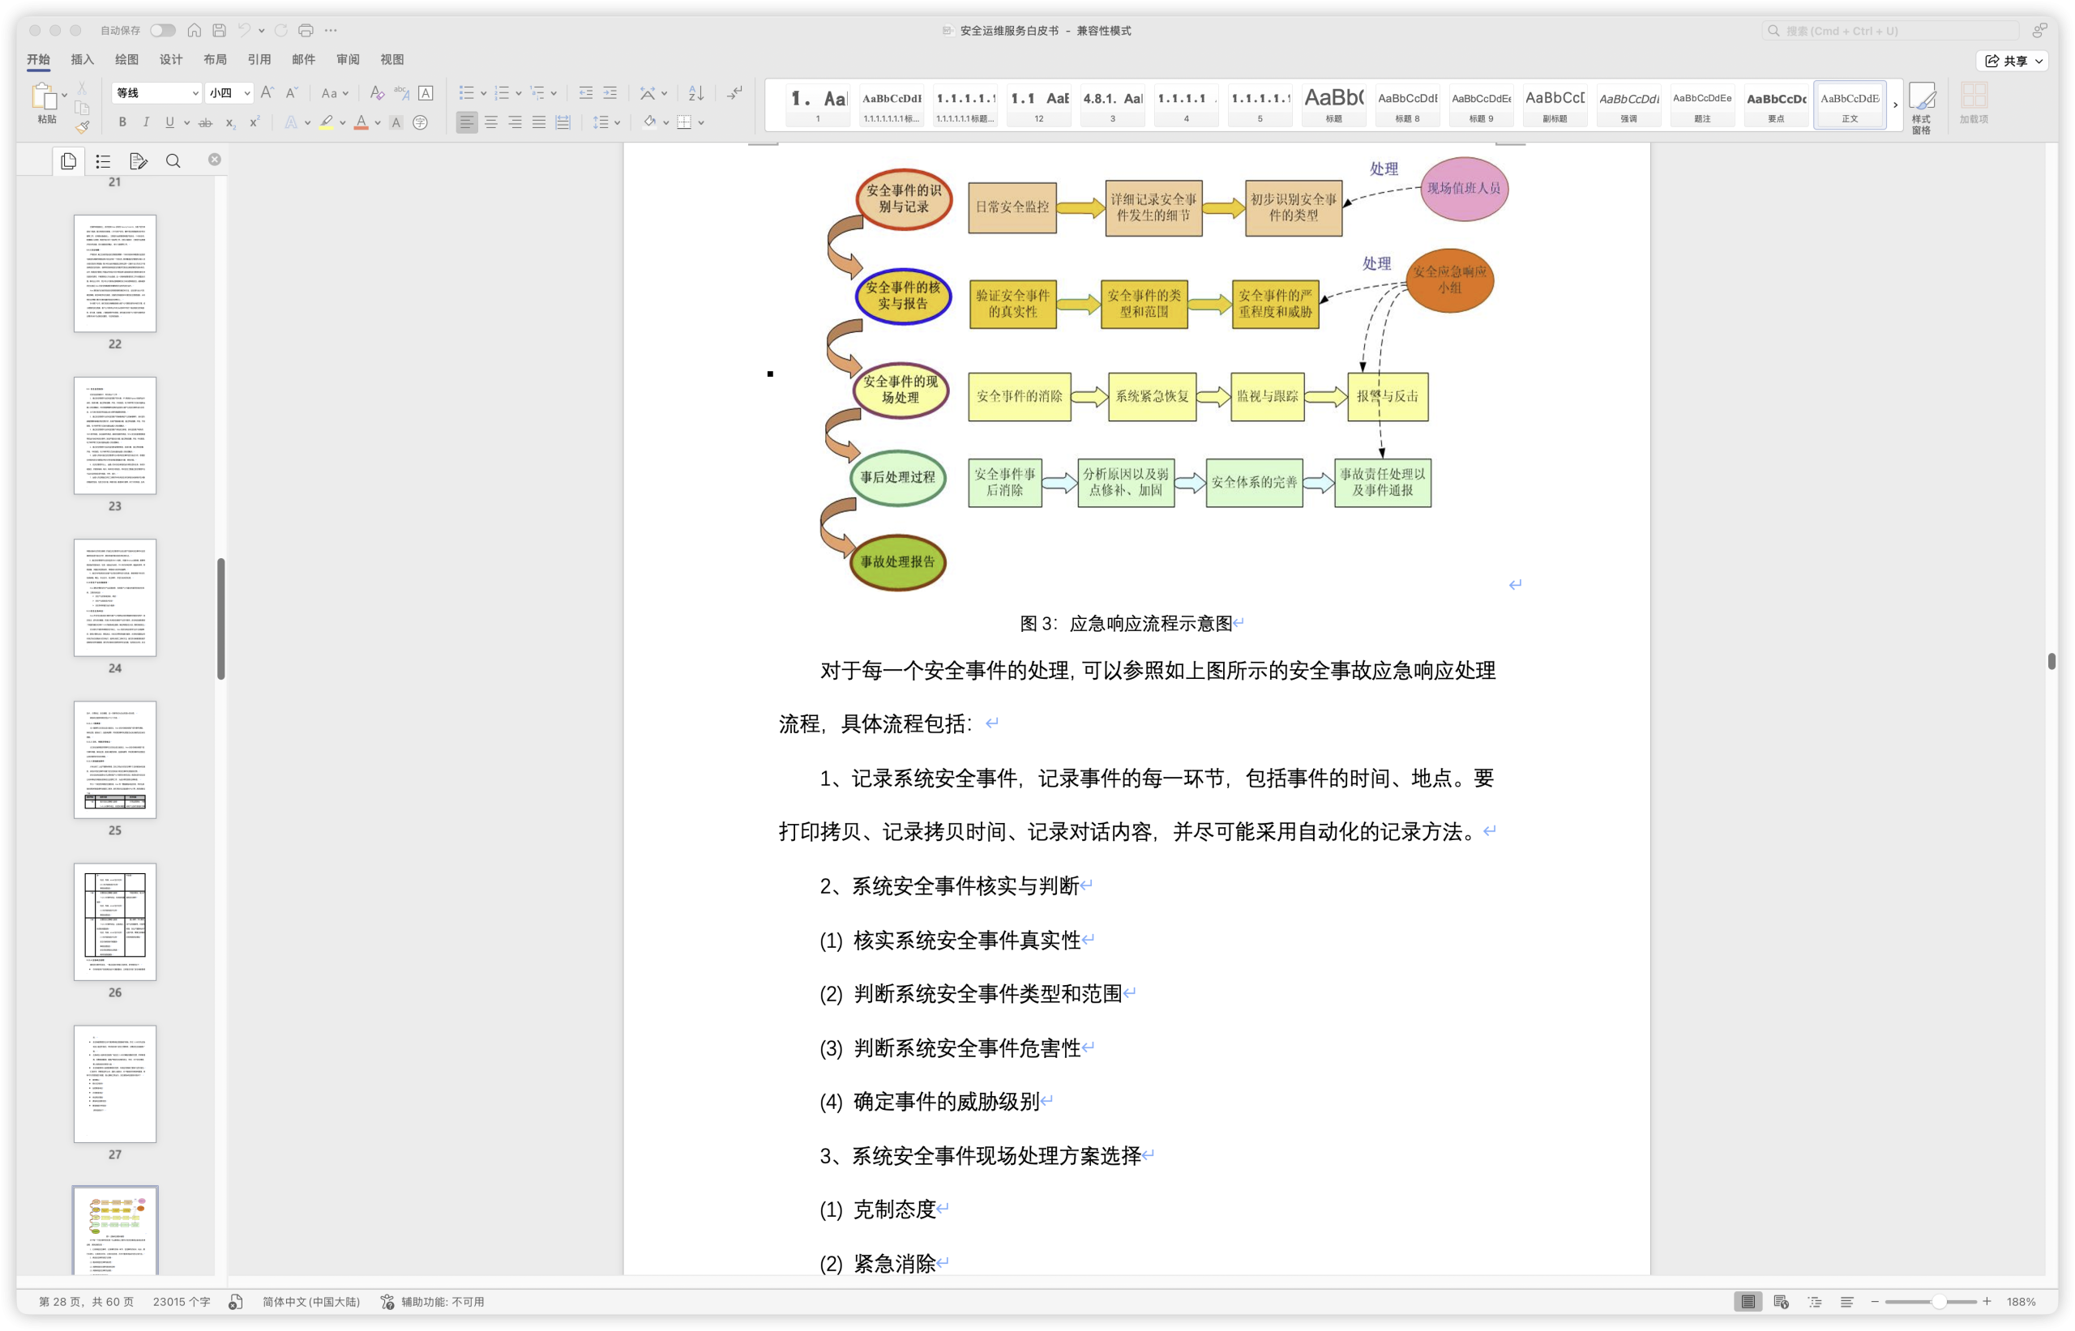Select page 24 thumbnail
Screen dimensions: 2075x1331
[x=115, y=597]
